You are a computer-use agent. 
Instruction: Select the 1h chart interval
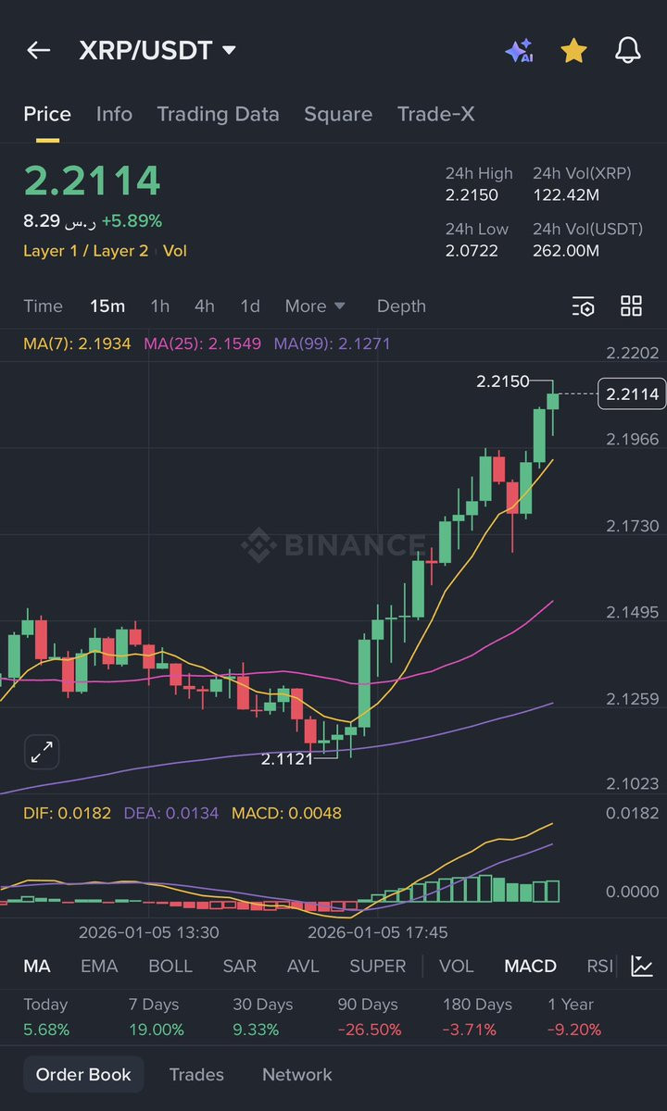tap(160, 306)
